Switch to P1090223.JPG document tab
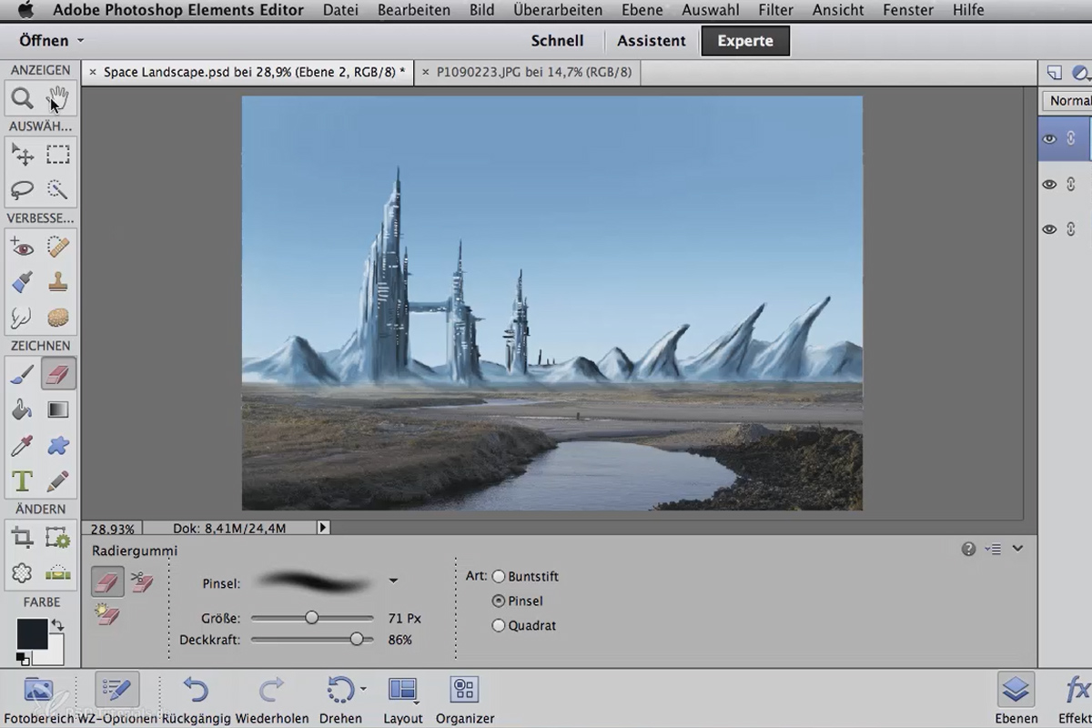The height and width of the screenshot is (728, 1092). pyautogui.click(x=534, y=72)
